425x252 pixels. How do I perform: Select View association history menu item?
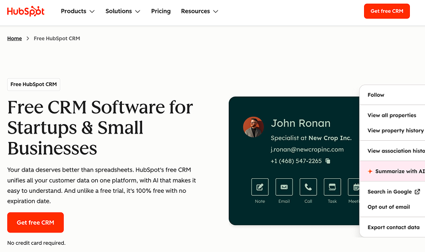(x=396, y=151)
